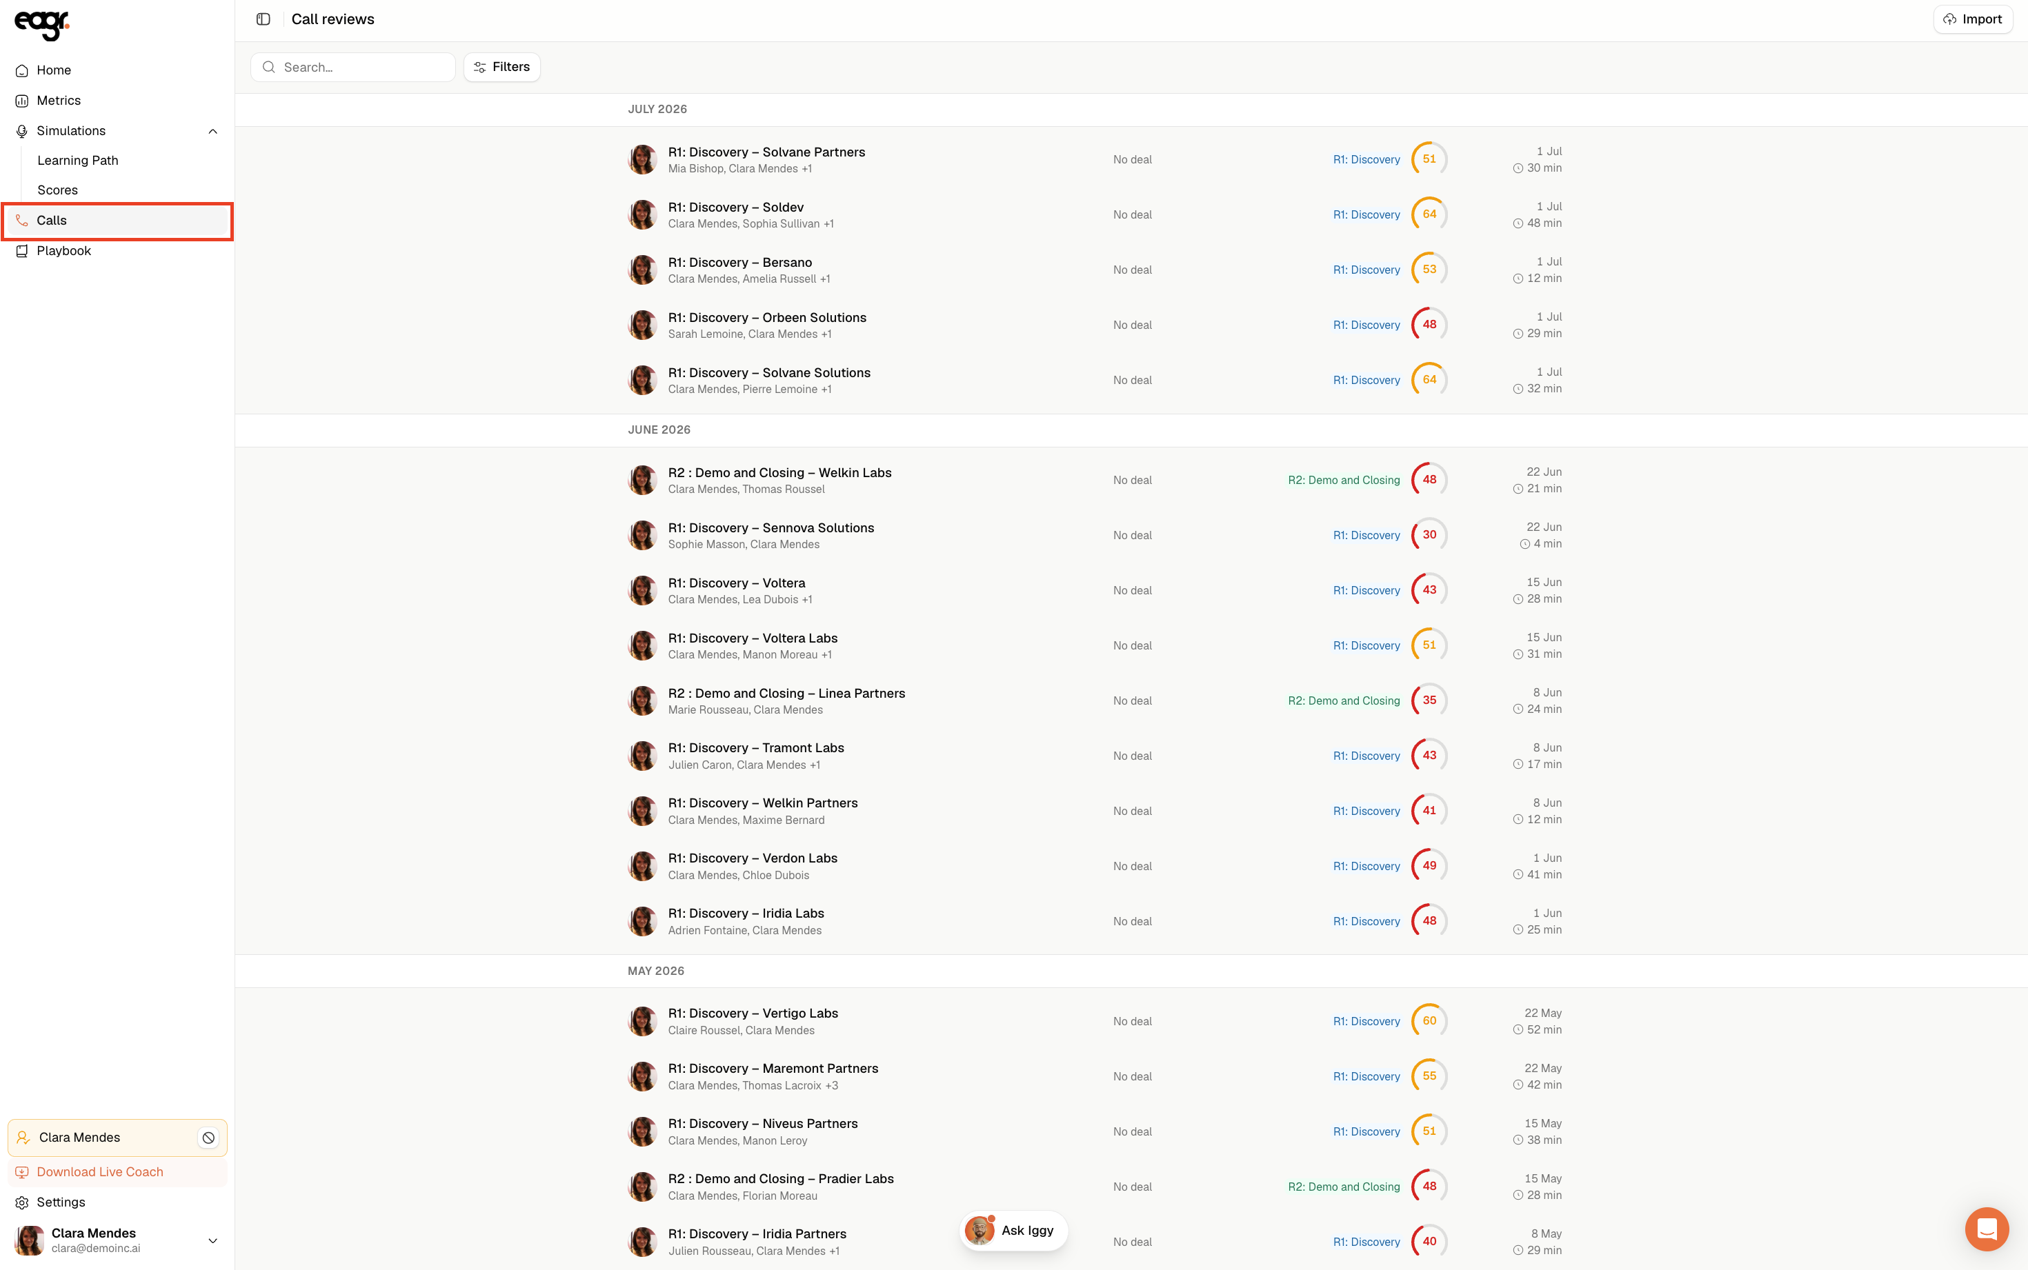Click the JUNE 2026 section header

click(x=659, y=430)
